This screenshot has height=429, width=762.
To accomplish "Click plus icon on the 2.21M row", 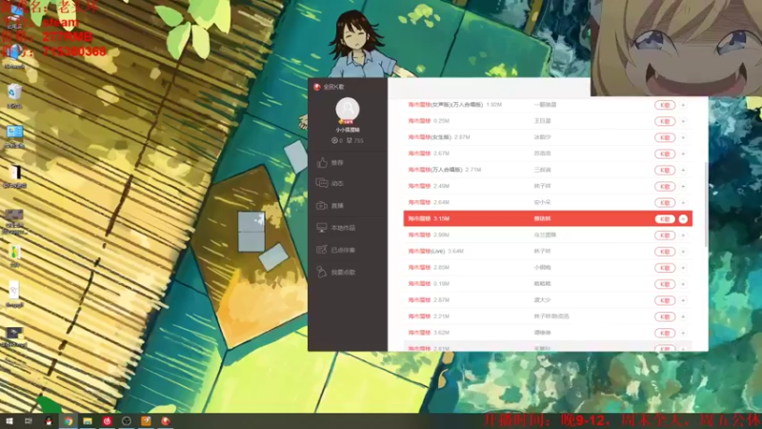I will 683,317.
